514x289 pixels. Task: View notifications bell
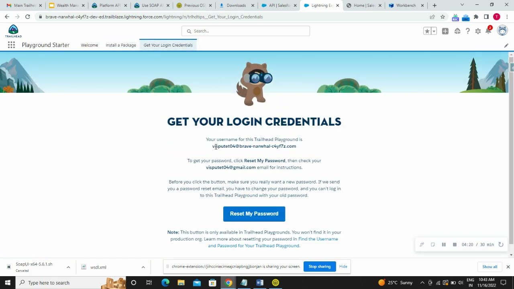click(488, 31)
